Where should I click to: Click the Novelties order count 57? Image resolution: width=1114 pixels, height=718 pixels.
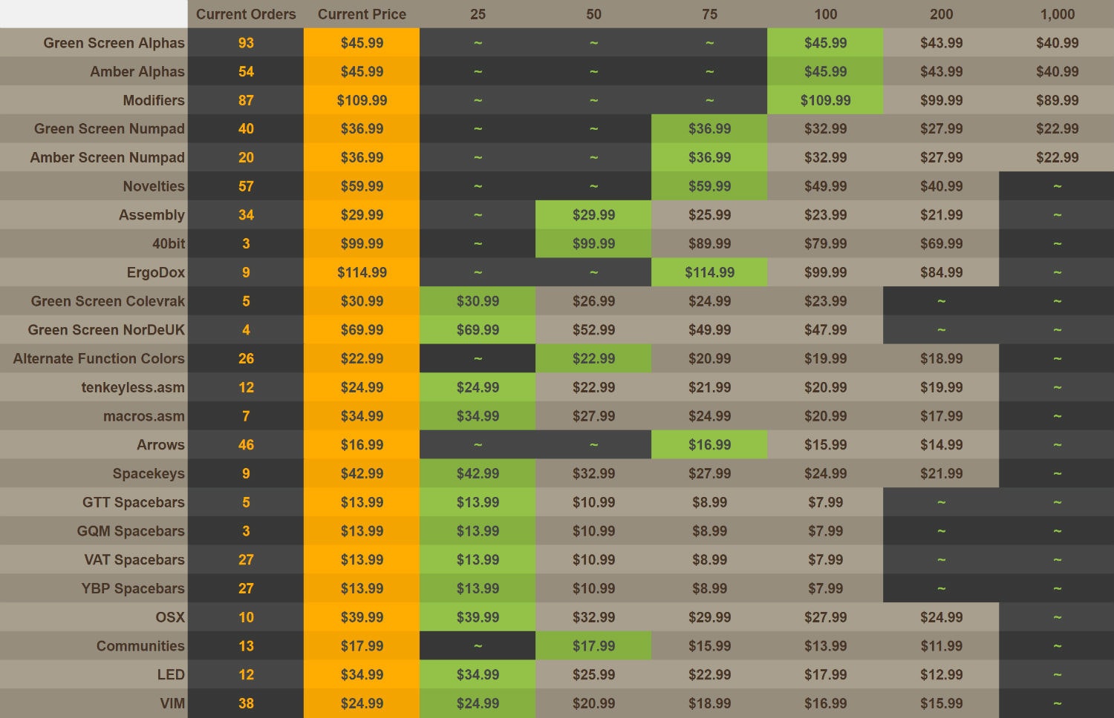tap(246, 186)
